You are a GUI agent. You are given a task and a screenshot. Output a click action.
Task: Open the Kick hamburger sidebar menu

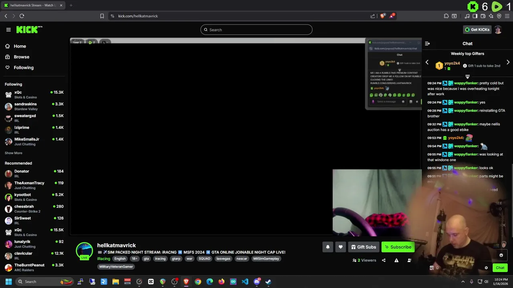coord(8,30)
